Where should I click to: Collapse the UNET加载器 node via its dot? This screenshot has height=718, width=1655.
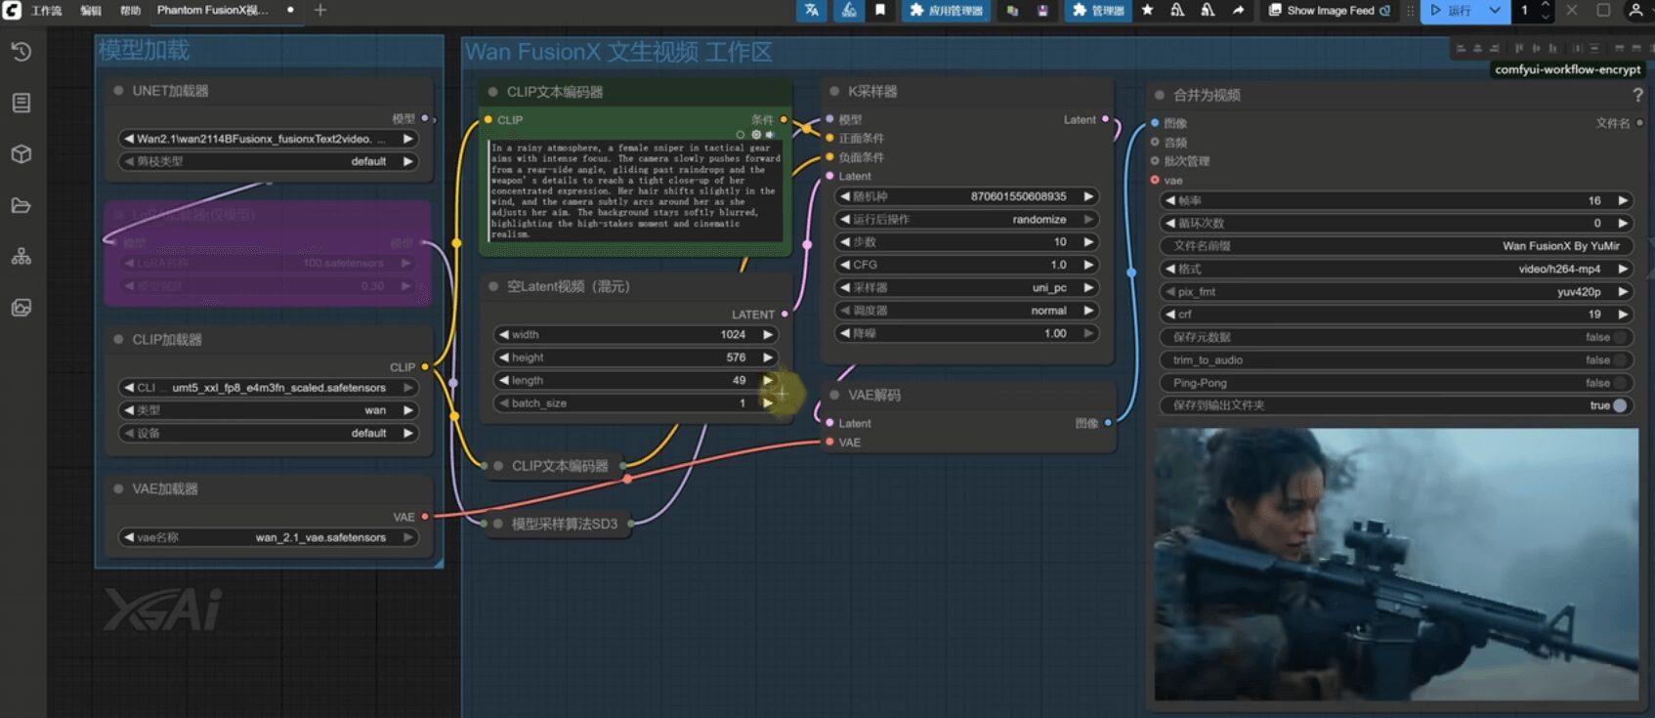(x=118, y=91)
